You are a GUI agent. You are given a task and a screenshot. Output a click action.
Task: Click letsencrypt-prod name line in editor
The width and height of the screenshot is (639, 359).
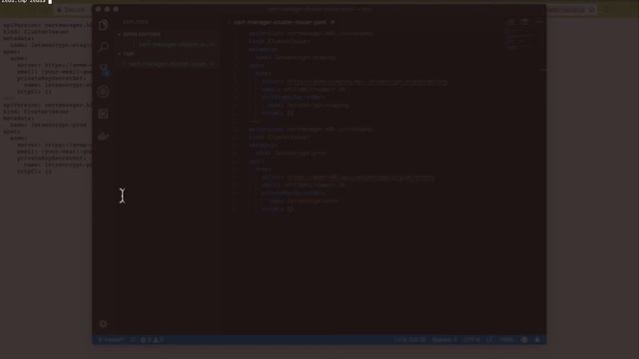pos(291,154)
